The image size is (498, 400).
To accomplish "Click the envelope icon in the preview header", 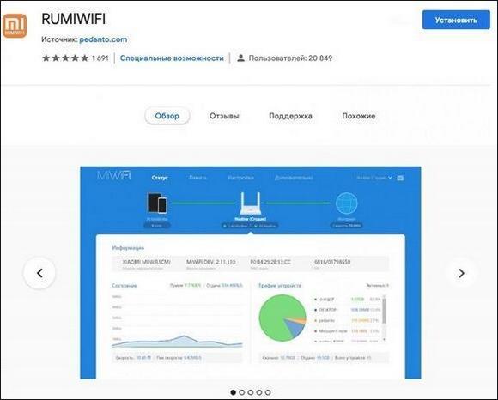I will [x=400, y=178].
